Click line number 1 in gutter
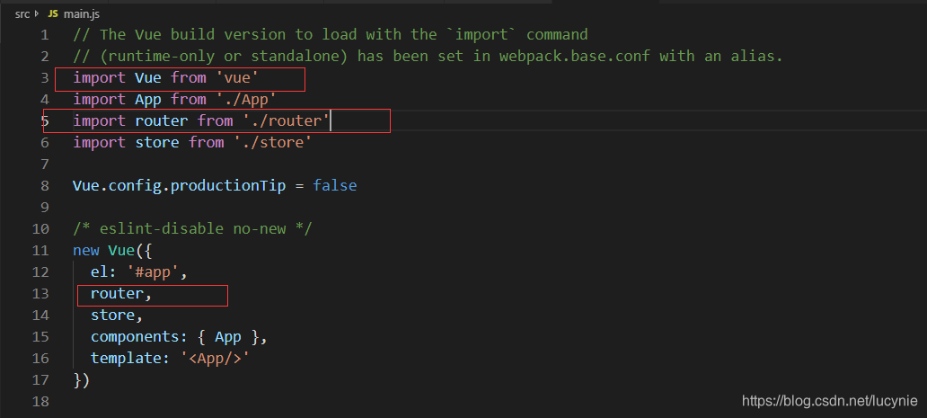The image size is (927, 418). 45,35
